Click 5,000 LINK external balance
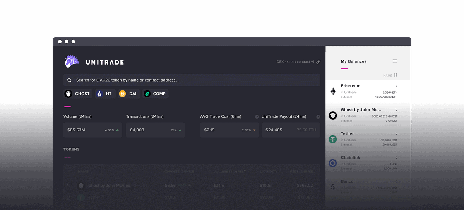The height and width of the screenshot is (210, 464). (390, 169)
